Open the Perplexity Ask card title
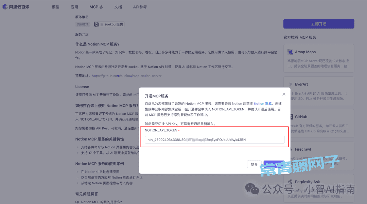367x204 pixels. click(307, 182)
